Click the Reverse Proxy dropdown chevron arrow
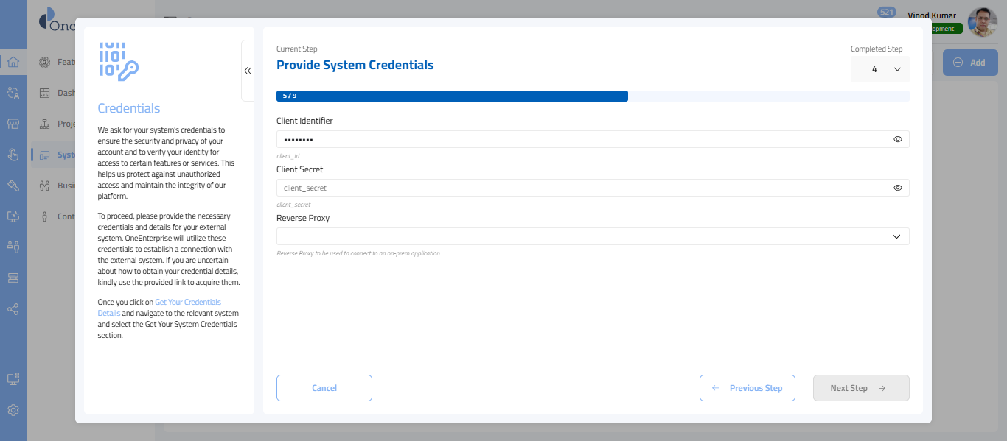Screen dimensions: 1007x441 896,236
